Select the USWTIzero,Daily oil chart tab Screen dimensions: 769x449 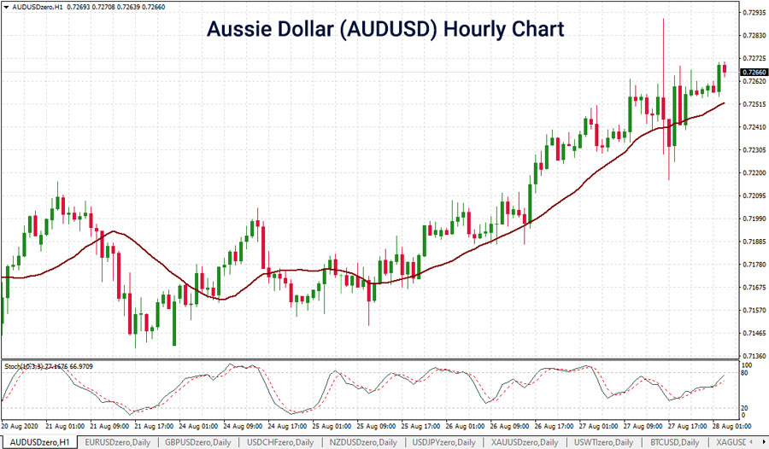pos(607,441)
